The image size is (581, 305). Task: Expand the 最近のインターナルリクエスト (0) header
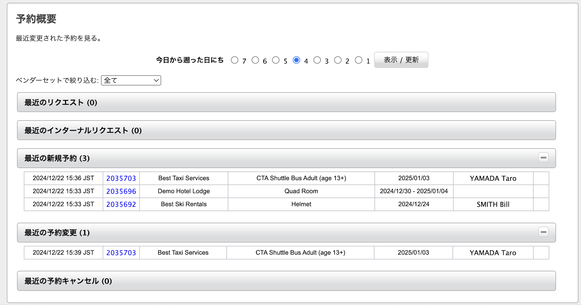(x=83, y=130)
